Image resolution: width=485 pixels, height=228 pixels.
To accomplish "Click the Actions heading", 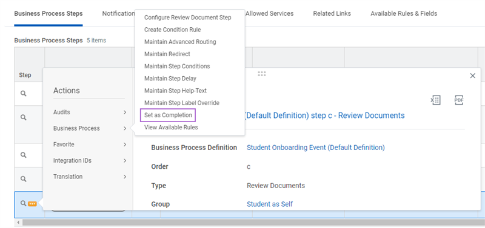I will coord(66,90).
